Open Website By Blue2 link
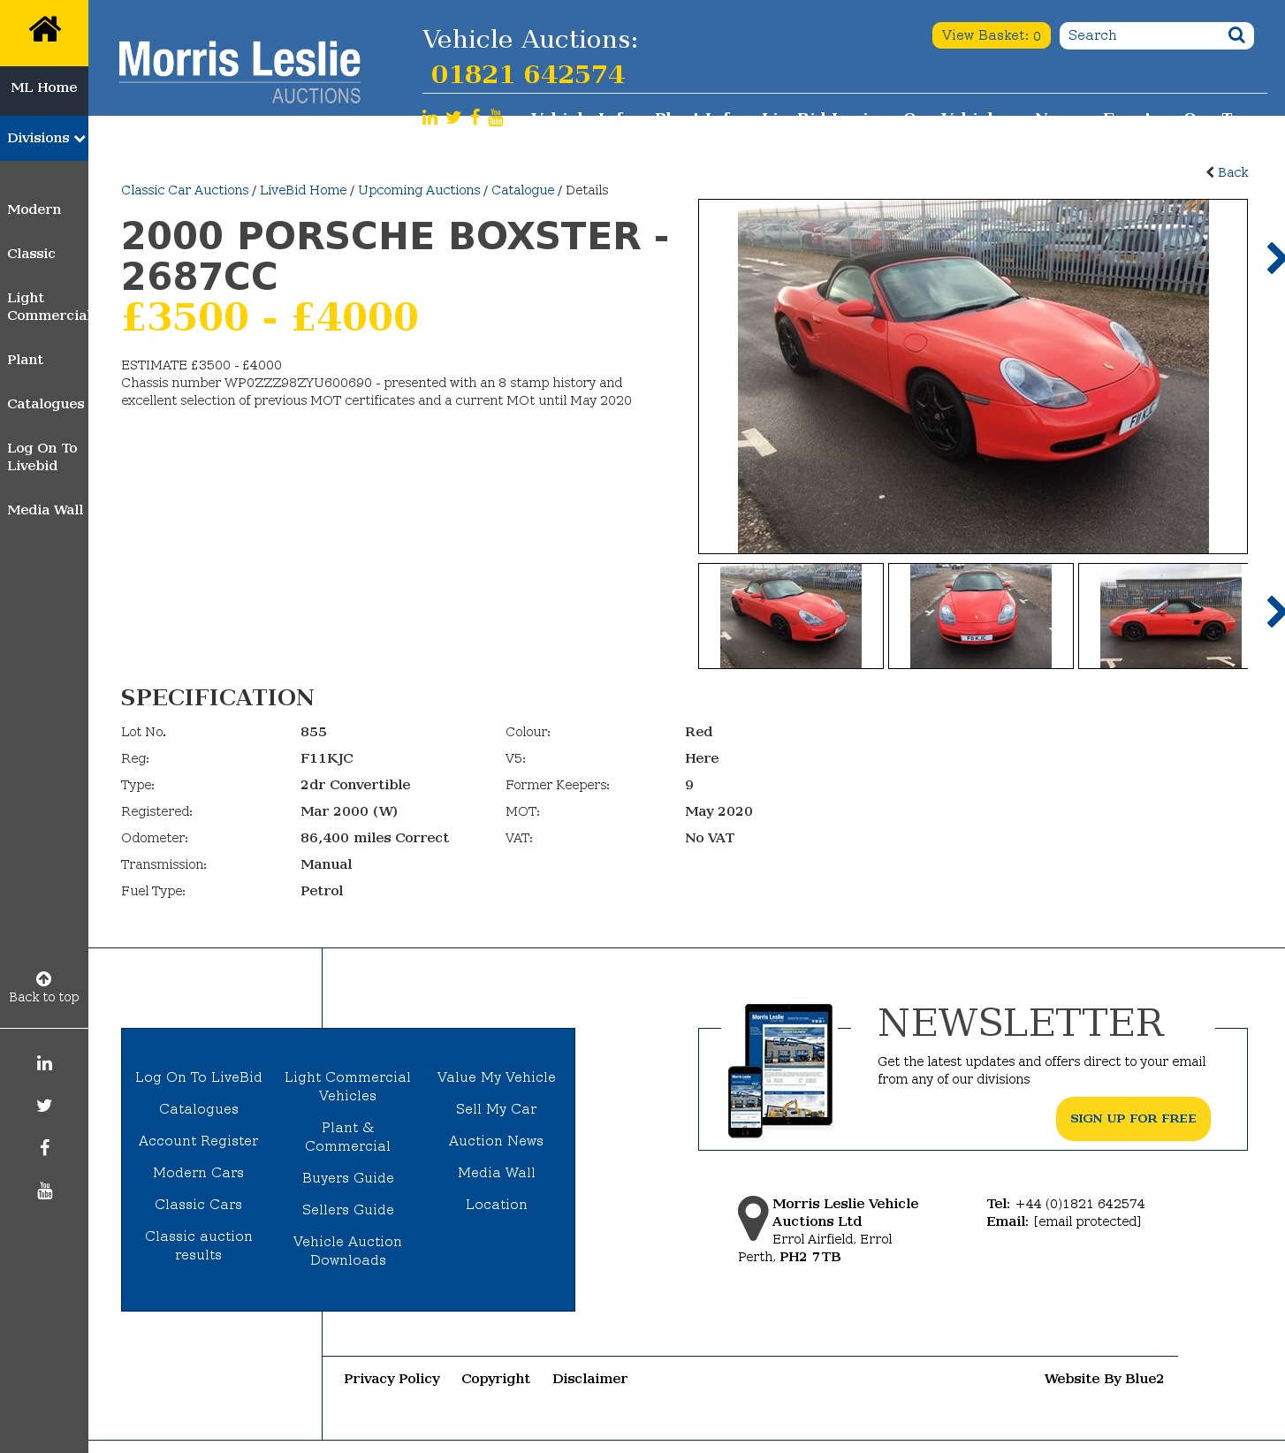1285x1453 pixels. [x=1104, y=1379]
